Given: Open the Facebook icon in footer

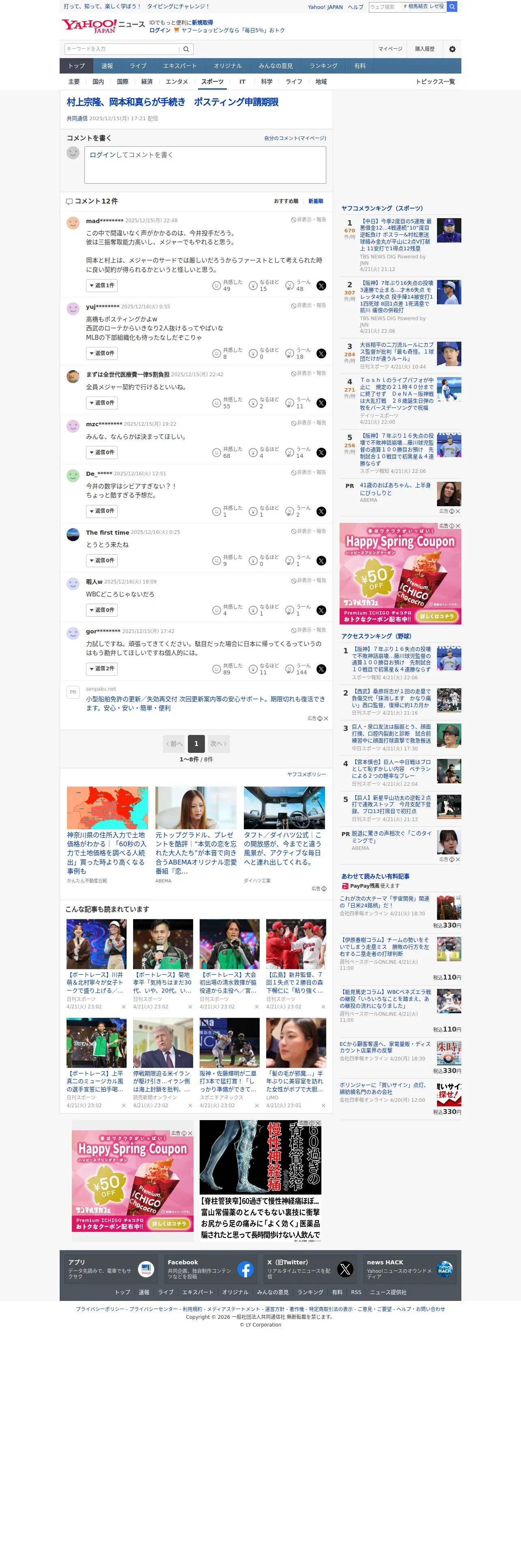Looking at the screenshot, I should [x=245, y=1269].
